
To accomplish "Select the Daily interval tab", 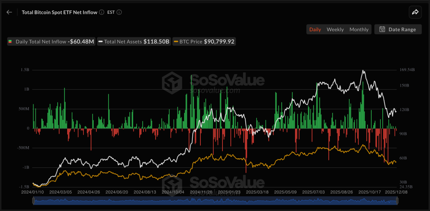I will click(315, 30).
